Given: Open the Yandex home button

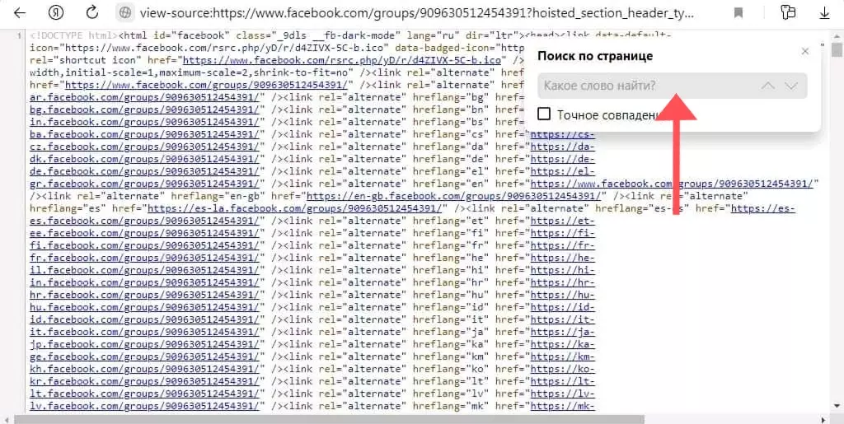Looking at the screenshot, I should pos(56,13).
